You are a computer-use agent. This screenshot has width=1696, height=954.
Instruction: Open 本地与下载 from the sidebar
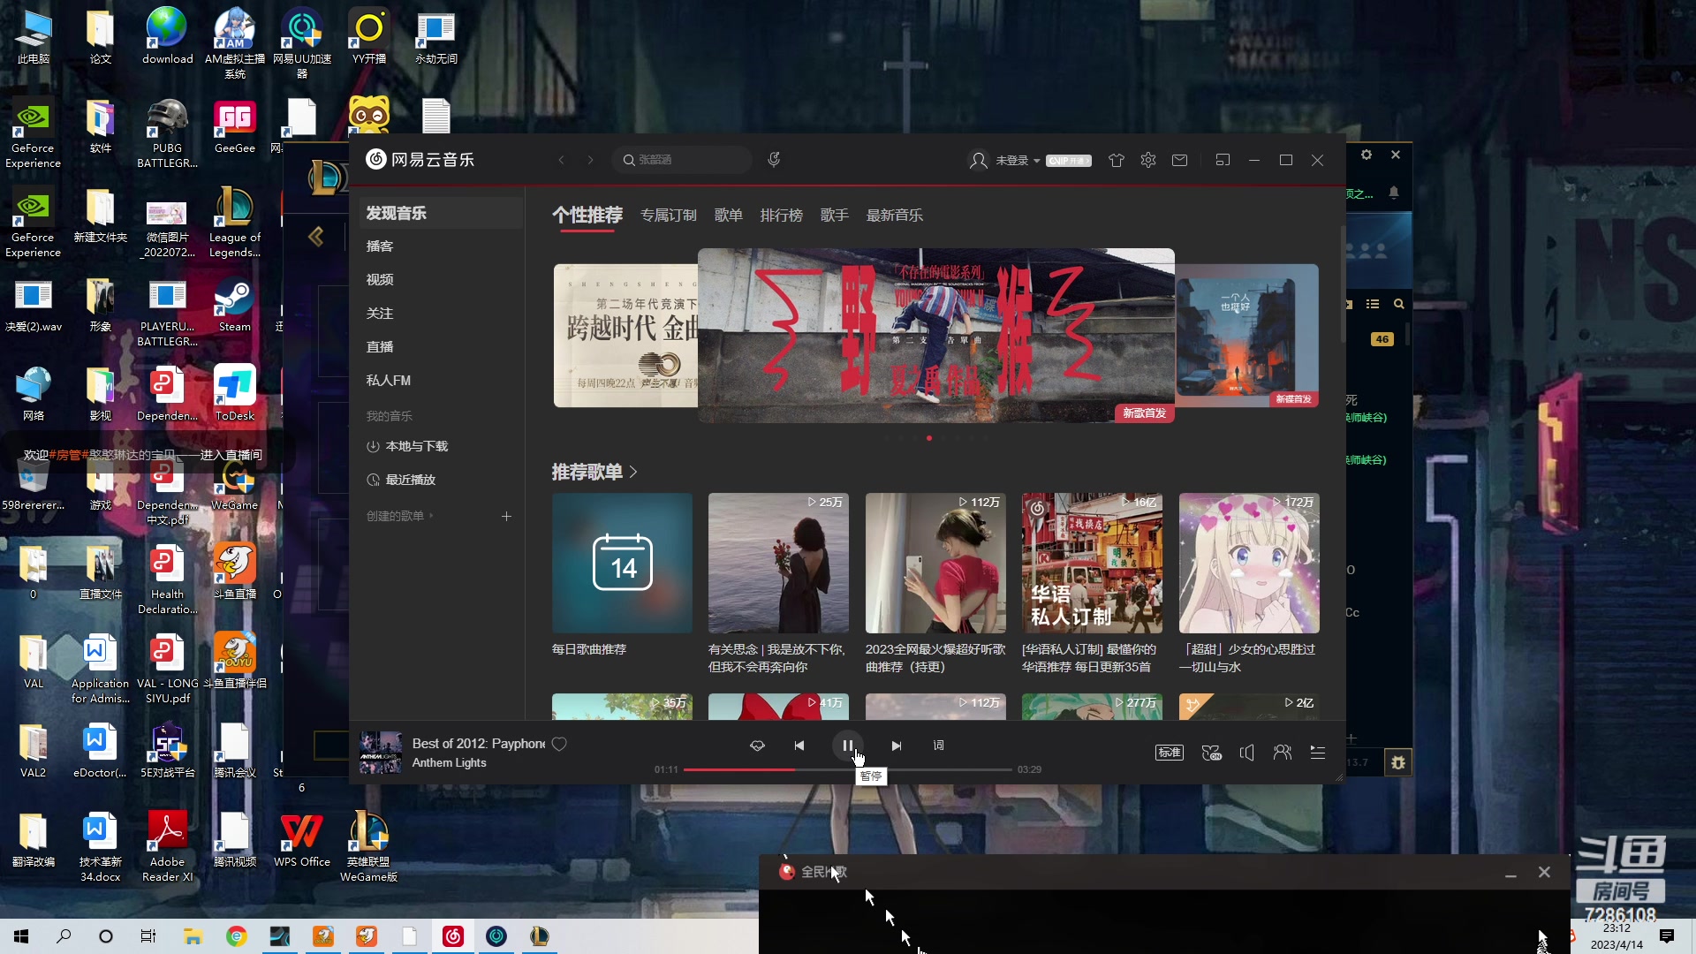pos(416,446)
